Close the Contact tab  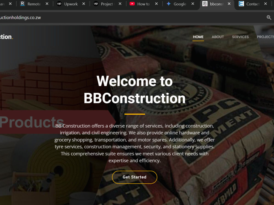pyautogui.click(x=266, y=4)
